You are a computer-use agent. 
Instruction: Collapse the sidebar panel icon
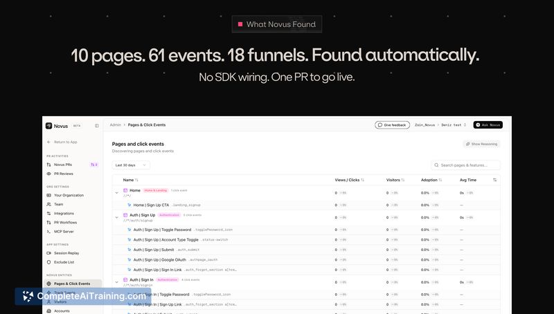97,126
